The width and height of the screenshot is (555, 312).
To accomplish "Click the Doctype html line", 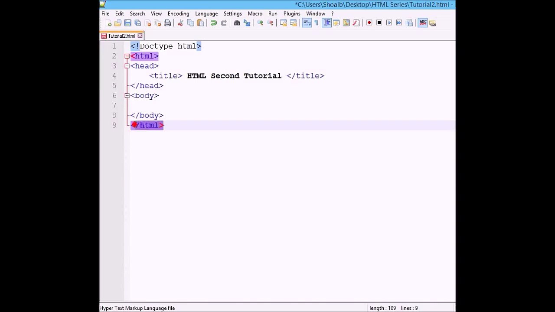I will 166,46.
